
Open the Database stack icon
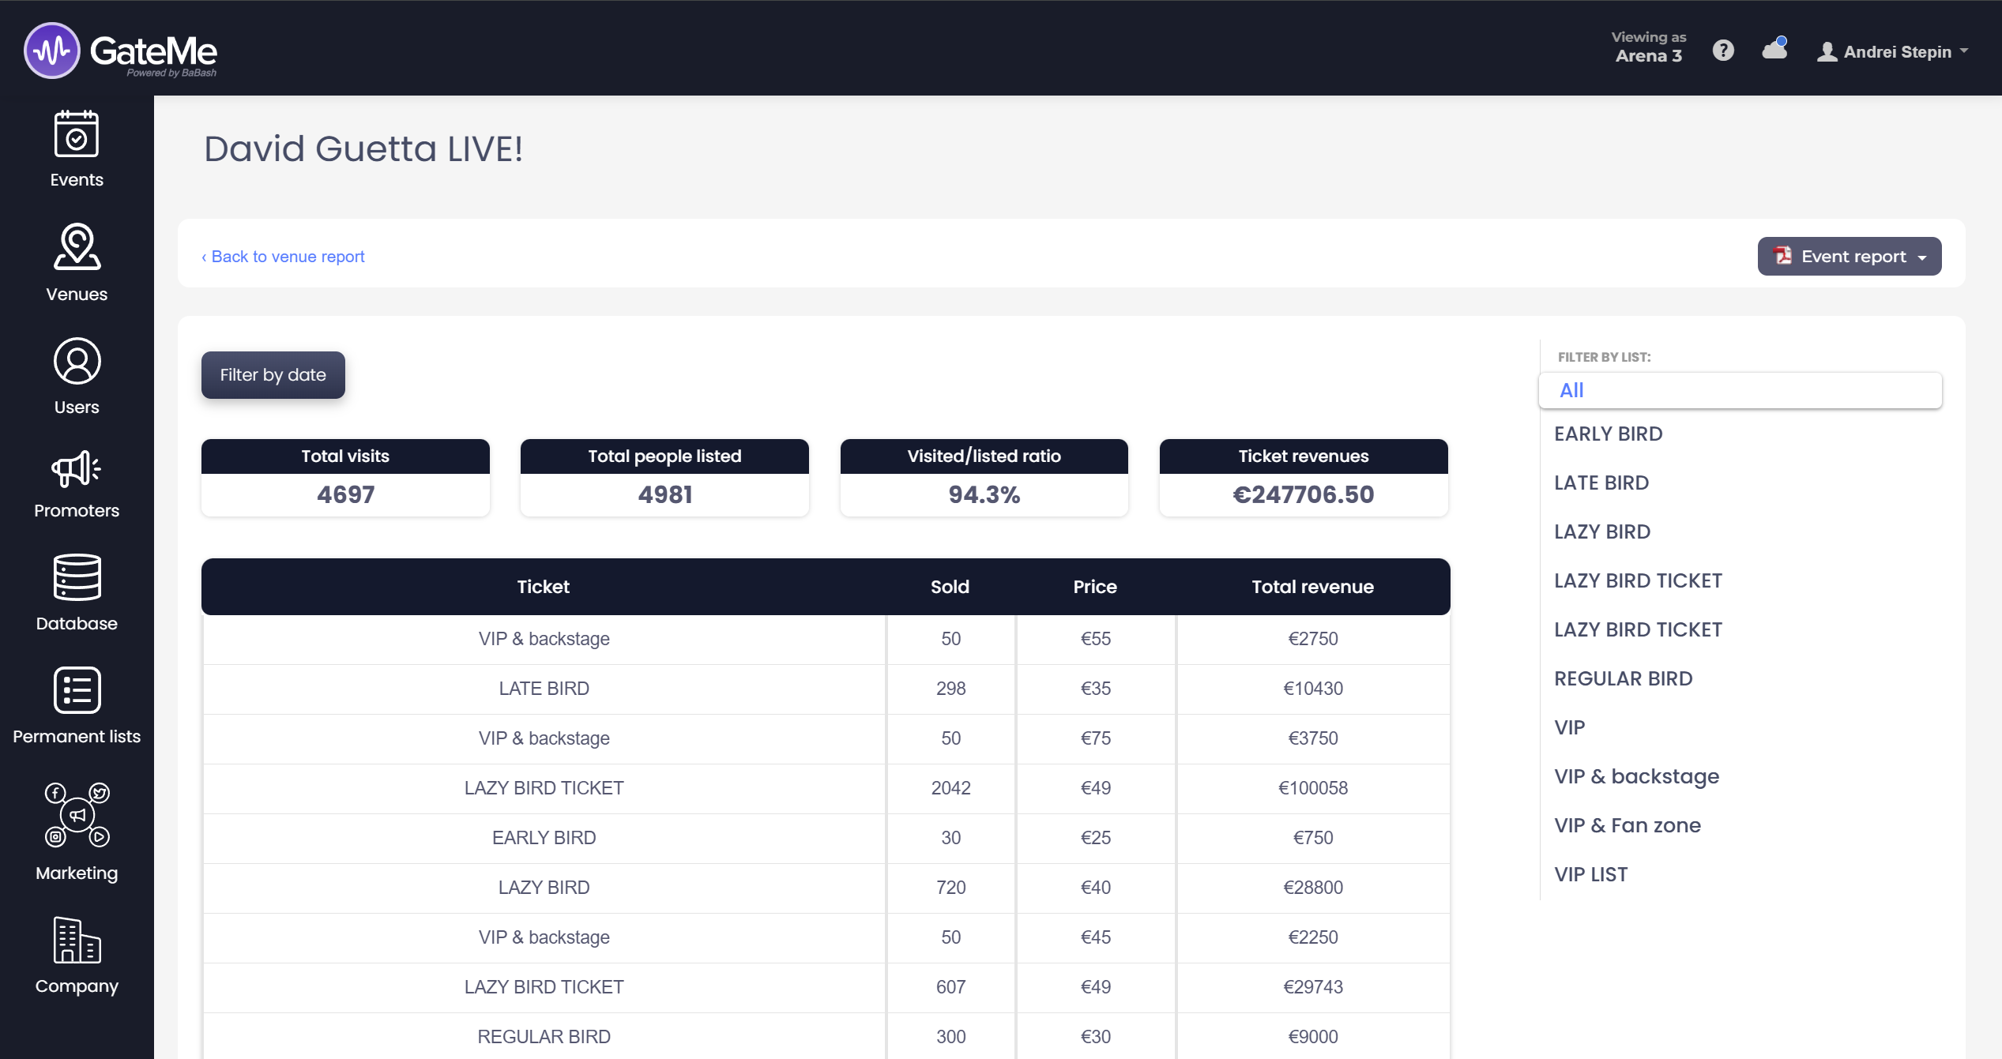pyautogui.click(x=77, y=577)
